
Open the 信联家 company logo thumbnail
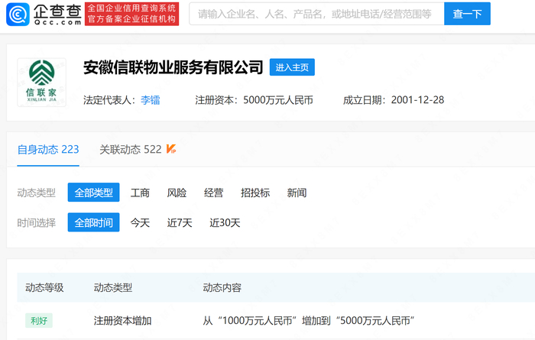[41, 83]
